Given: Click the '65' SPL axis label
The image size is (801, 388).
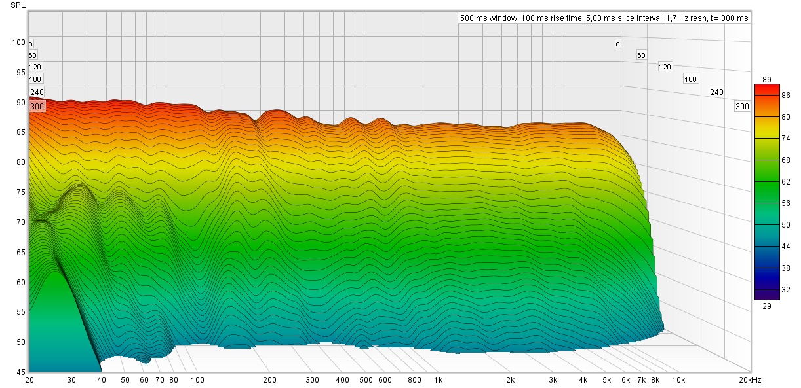Looking at the screenshot, I should point(20,253).
